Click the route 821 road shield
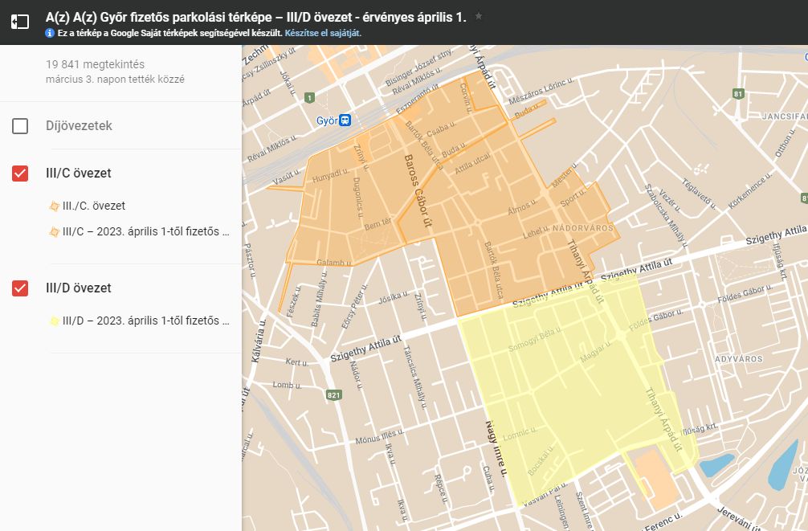Viewport: 808px width, 531px height. tap(334, 395)
